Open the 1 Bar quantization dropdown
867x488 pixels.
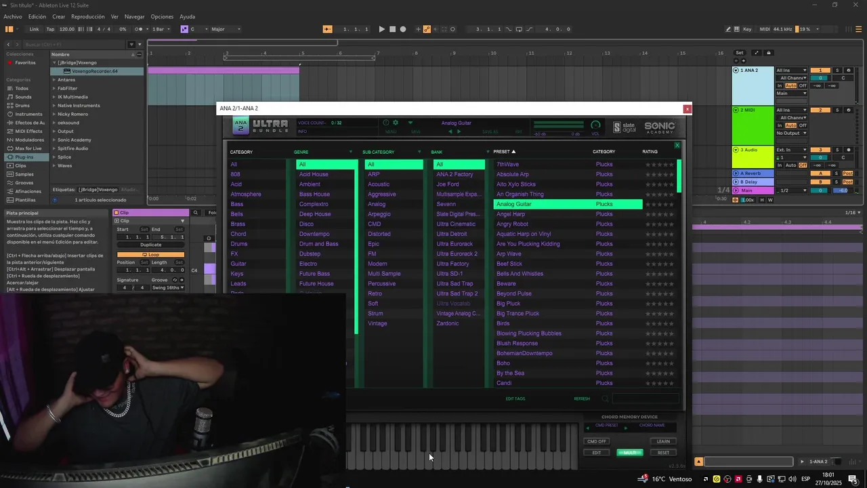coord(160,29)
